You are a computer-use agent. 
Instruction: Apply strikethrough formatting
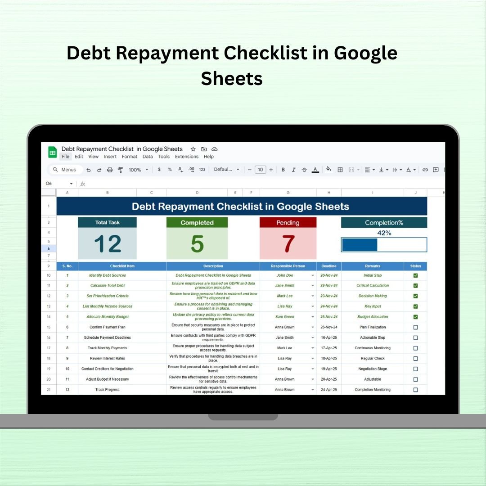point(304,170)
